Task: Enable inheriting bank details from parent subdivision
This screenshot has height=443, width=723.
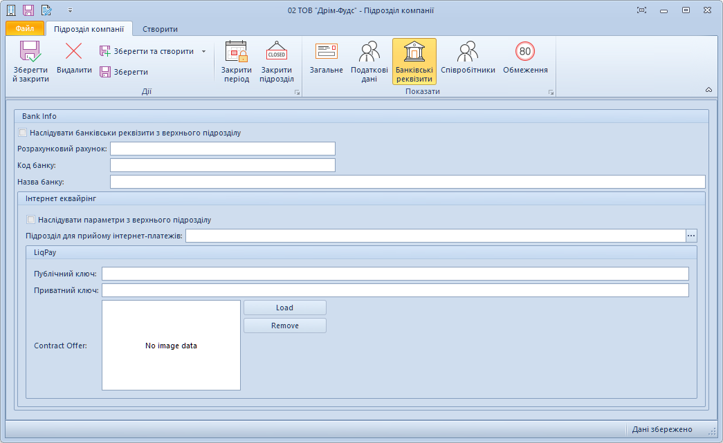Action: pos(24,133)
